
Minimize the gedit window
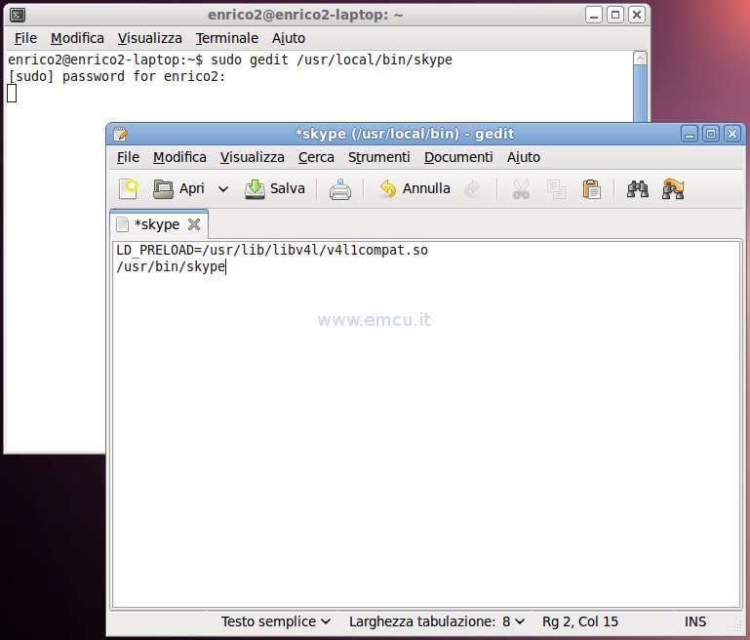(x=690, y=134)
